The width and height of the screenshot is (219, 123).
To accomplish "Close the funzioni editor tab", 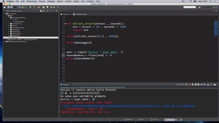I will [71, 14].
